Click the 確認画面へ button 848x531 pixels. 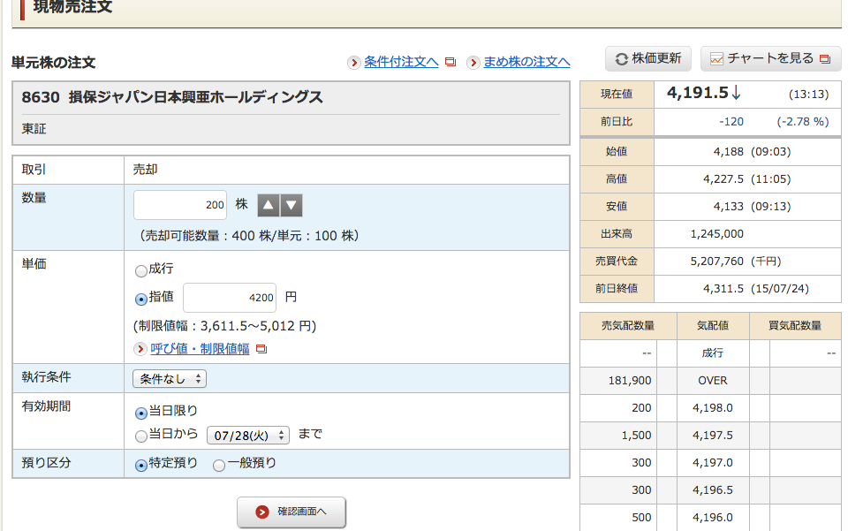(291, 512)
